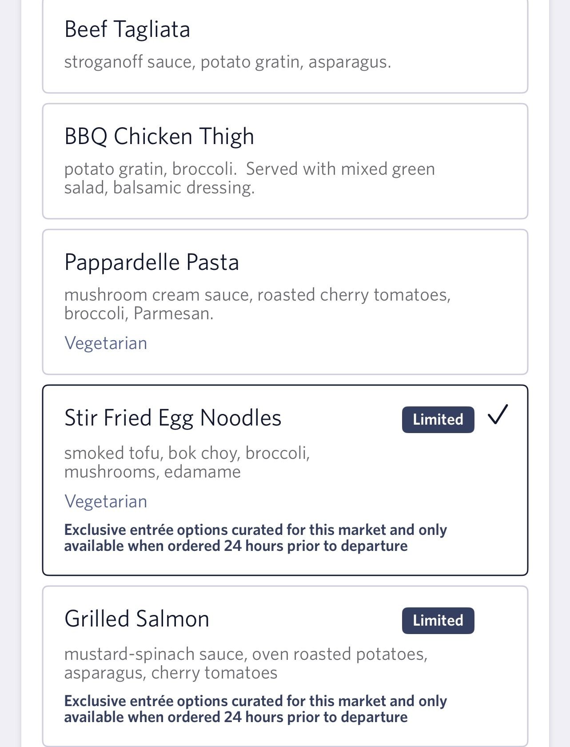Image resolution: width=570 pixels, height=747 pixels.
Task: Select the Beef Tagliata entrée title
Action: click(x=127, y=29)
